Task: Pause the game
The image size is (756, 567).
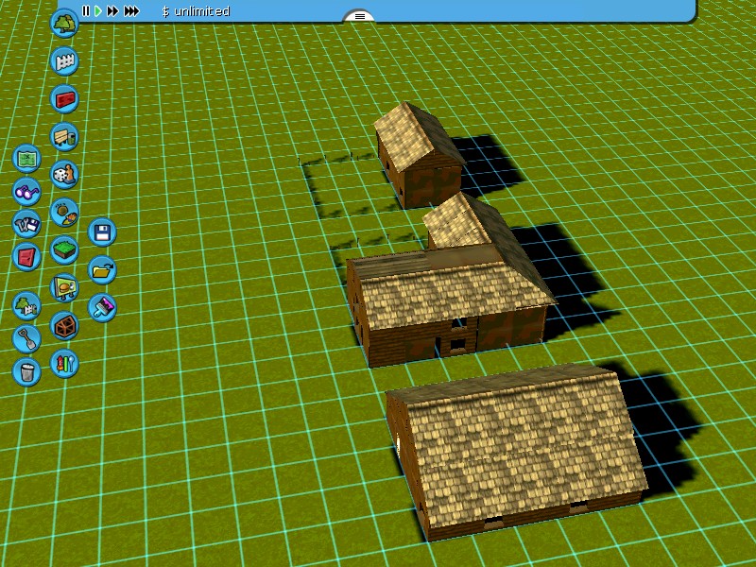Action: [x=85, y=11]
